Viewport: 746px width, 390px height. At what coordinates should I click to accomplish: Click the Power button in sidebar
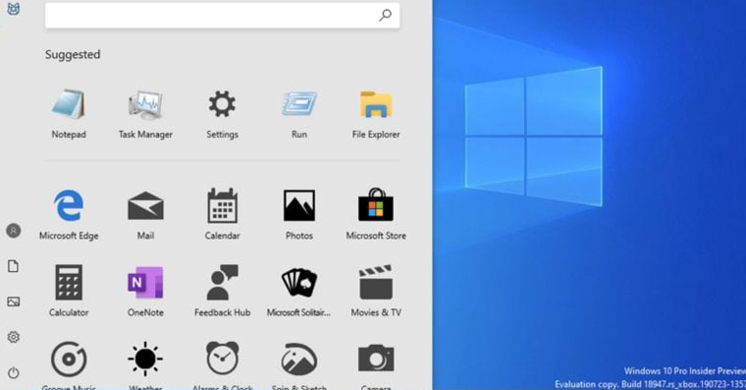pos(14,372)
